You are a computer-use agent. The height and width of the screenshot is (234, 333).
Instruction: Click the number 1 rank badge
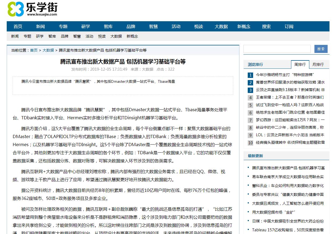point(250,75)
